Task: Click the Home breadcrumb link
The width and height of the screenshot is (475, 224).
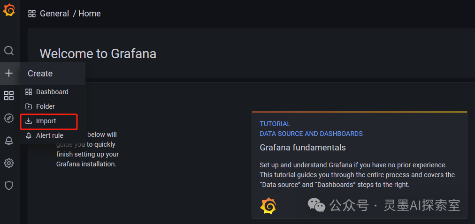Action: 90,14
